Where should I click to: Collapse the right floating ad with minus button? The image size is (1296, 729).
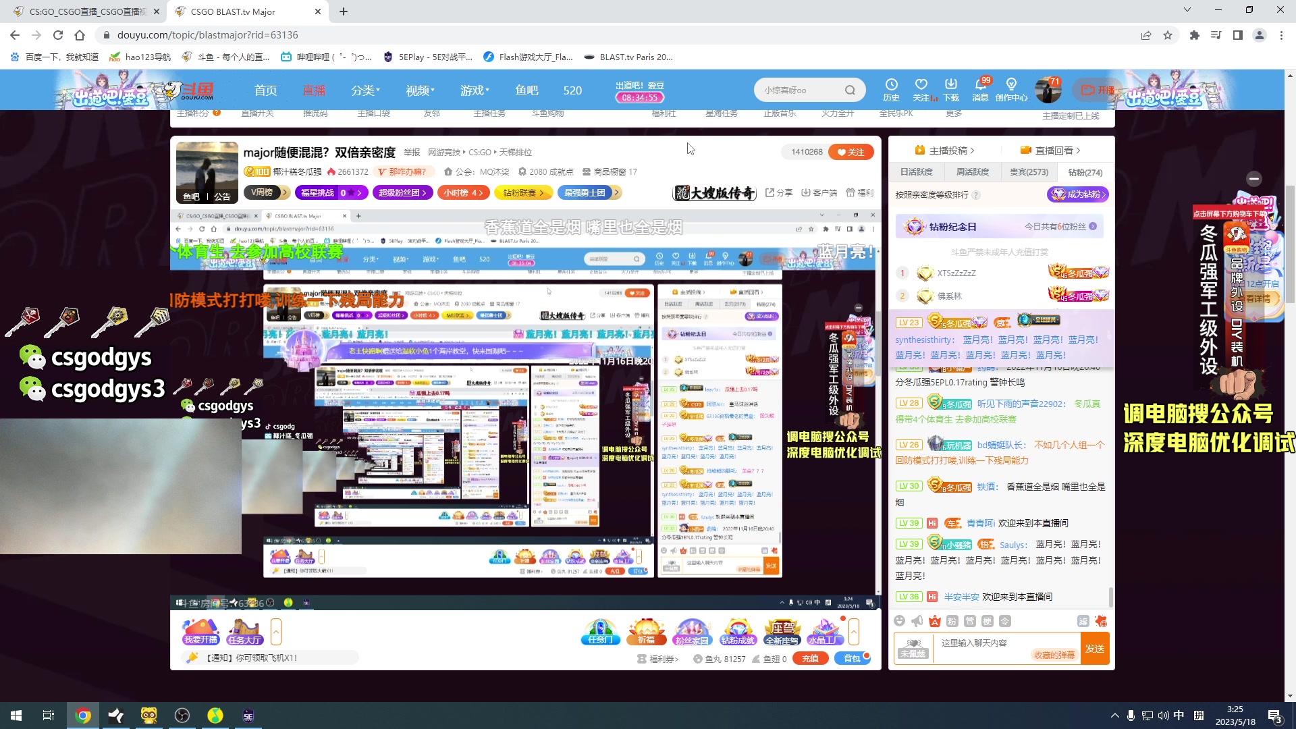click(1254, 179)
